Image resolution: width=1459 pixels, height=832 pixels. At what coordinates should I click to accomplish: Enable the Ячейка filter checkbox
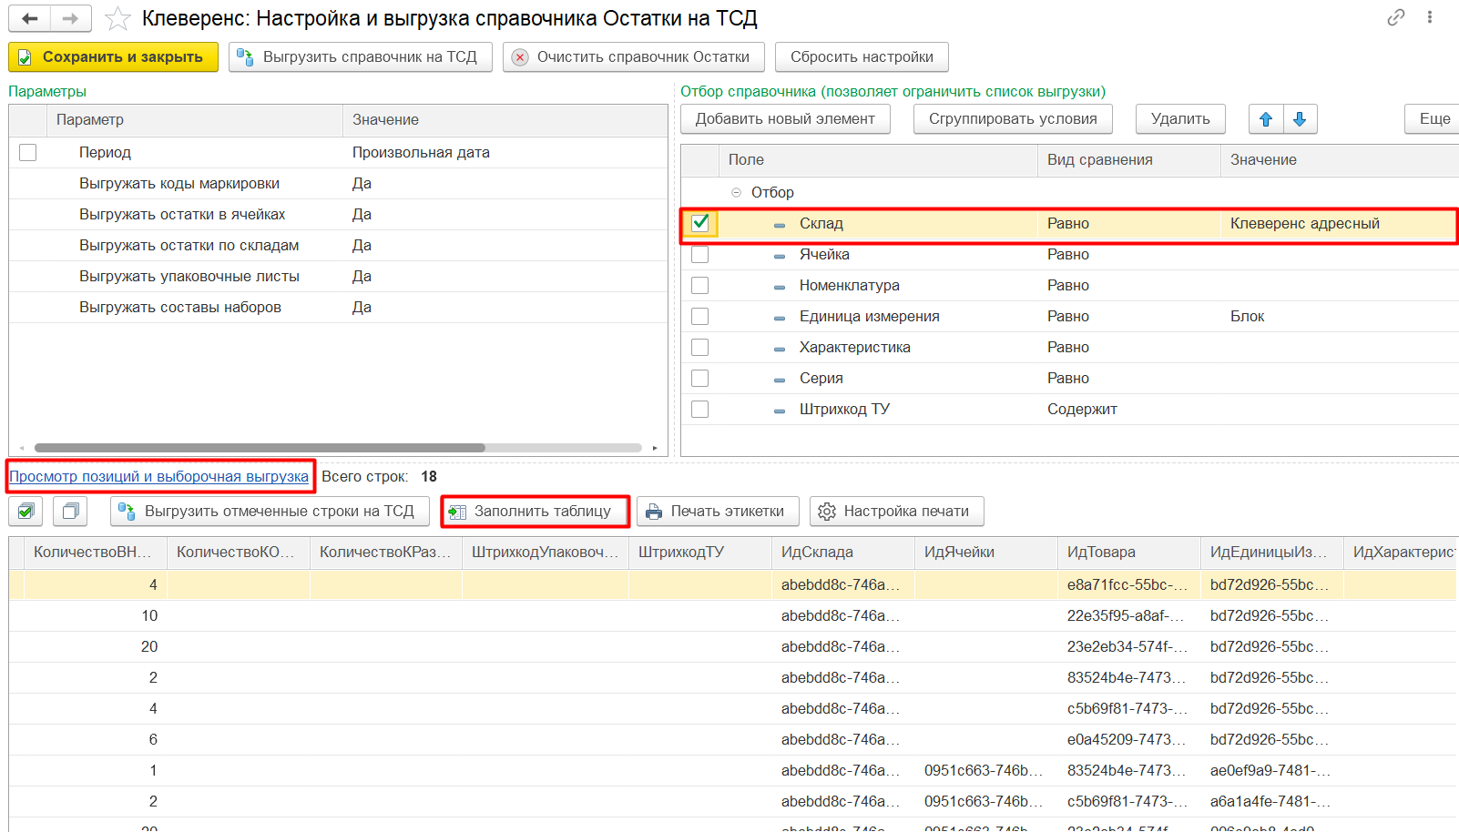(700, 254)
